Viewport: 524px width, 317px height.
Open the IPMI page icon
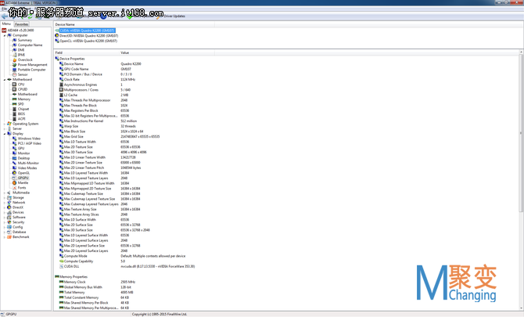coord(14,55)
